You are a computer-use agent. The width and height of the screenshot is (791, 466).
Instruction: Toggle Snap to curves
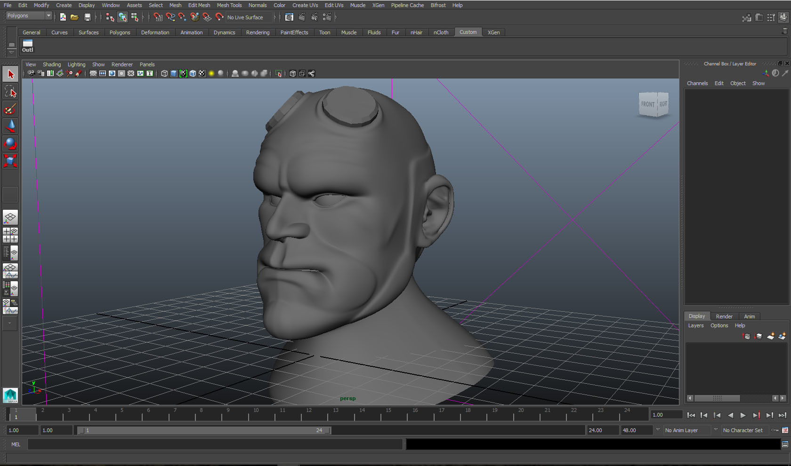coord(170,17)
